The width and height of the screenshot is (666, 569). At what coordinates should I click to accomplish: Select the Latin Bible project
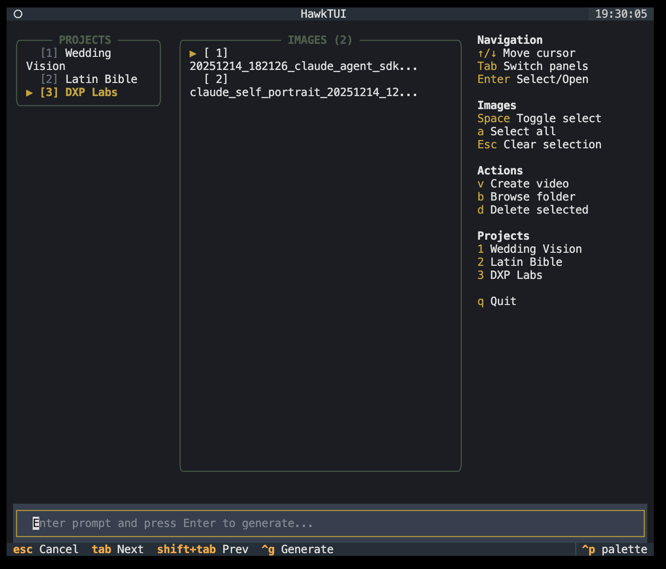click(x=92, y=79)
